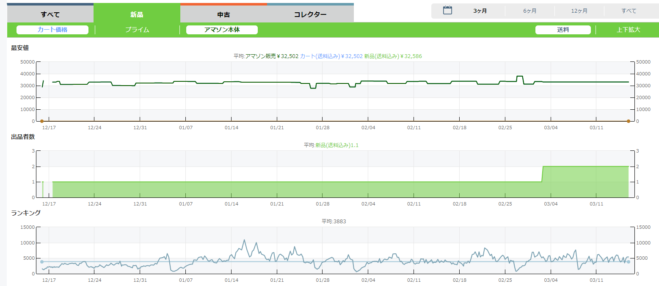The image size is (659, 286).
Task: Select the 新品 tab
Action: 137,14
